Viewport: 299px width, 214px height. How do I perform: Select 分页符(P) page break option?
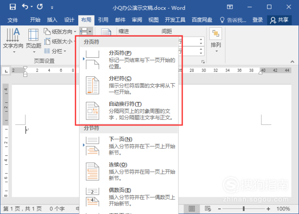pyautogui.click(x=129, y=60)
